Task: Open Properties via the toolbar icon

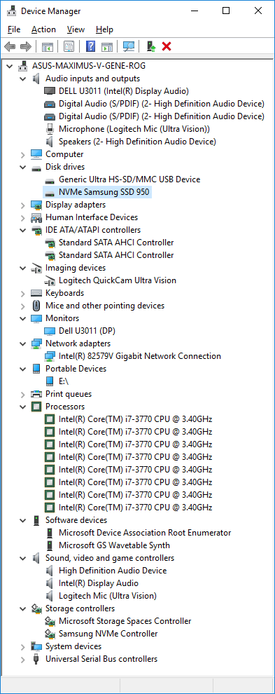Action: point(69,46)
